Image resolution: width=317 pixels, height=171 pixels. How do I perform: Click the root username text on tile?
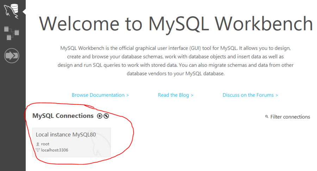point(45,144)
